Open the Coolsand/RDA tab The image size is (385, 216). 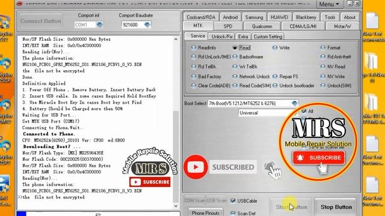(x=201, y=17)
